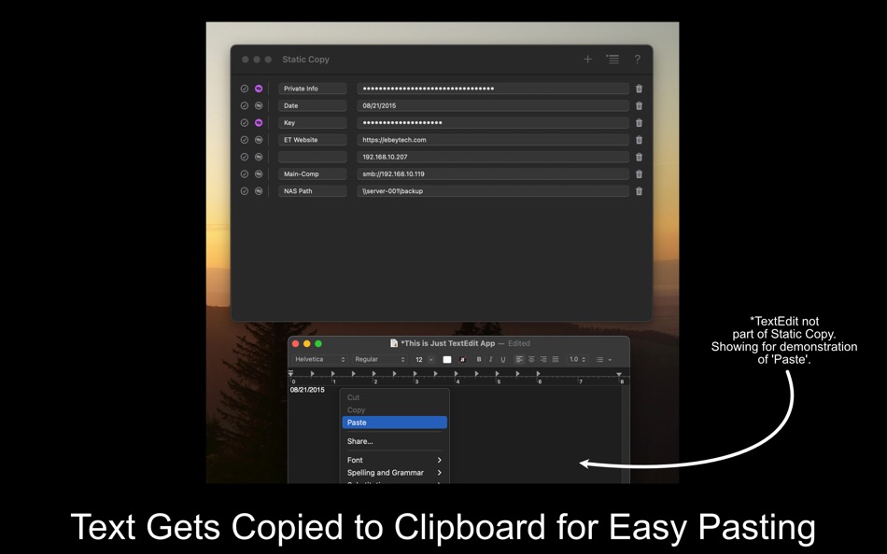Screen dimensions: 887x554
Task: Delete the 192.168.10.207 row with trash icon
Action: point(639,157)
